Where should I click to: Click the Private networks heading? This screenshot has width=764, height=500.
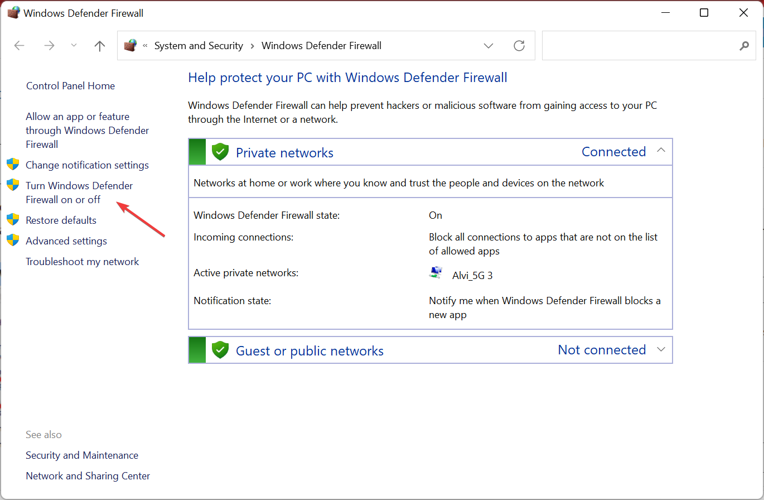point(284,153)
